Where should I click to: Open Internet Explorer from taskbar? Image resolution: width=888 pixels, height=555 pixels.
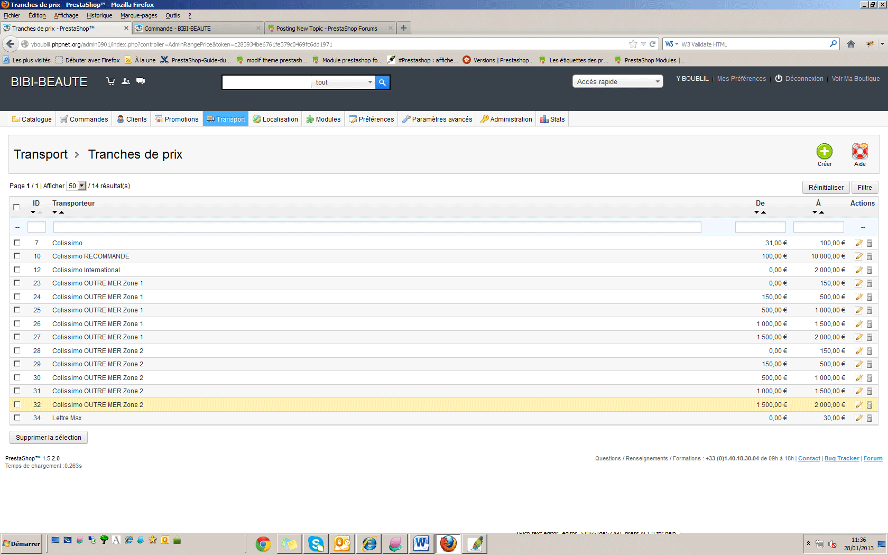[x=369, y=543]
